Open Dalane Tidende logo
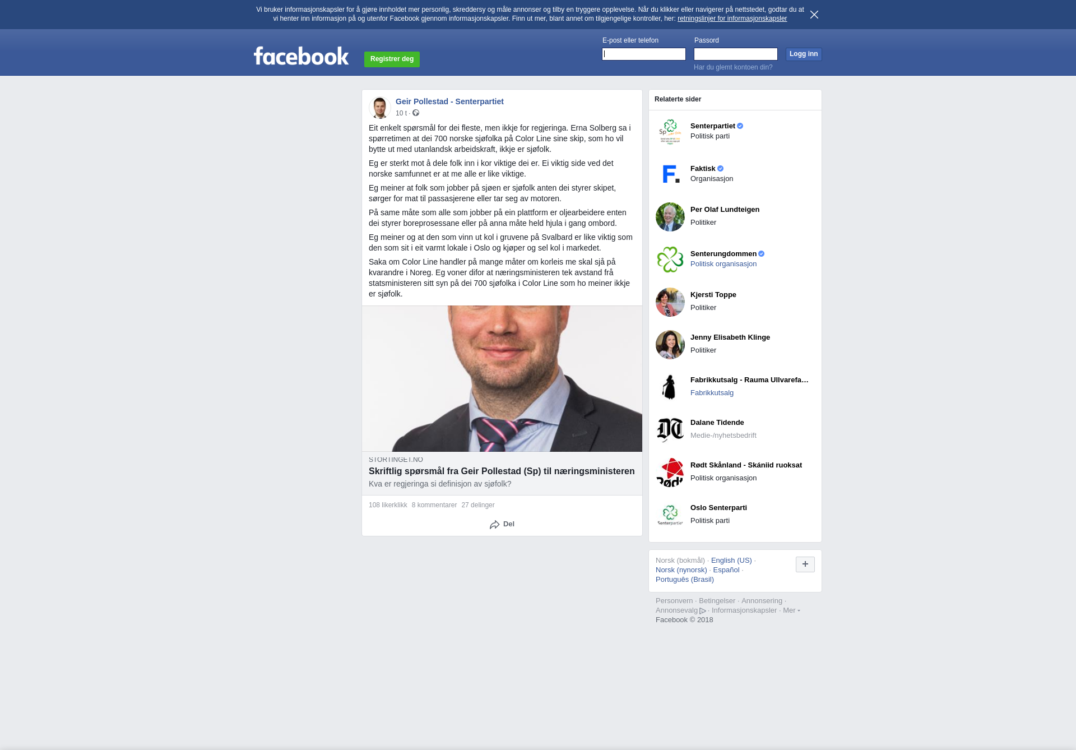Image resolution: width=1076 pixels, height=750 pixels. pyautogui.click(x=670, y=430)
